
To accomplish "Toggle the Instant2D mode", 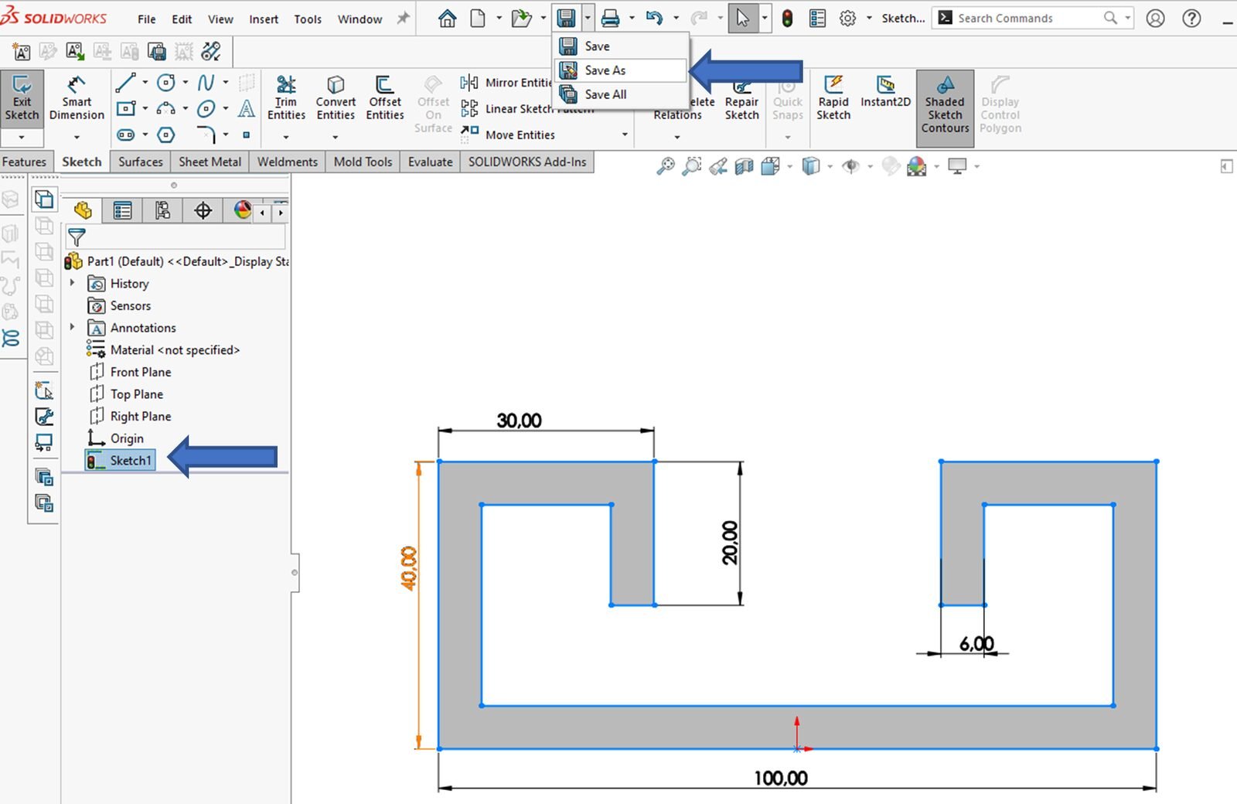I will point(885,91).
